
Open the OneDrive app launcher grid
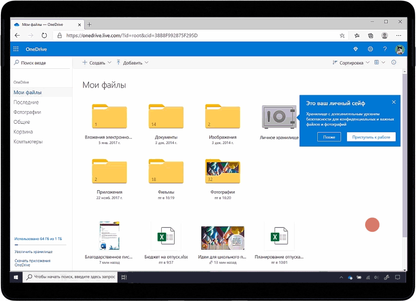pos(16,49)
